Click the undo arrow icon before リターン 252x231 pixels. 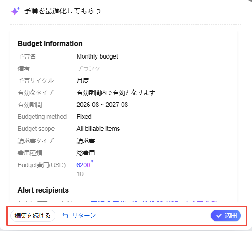tap(65, 215)
